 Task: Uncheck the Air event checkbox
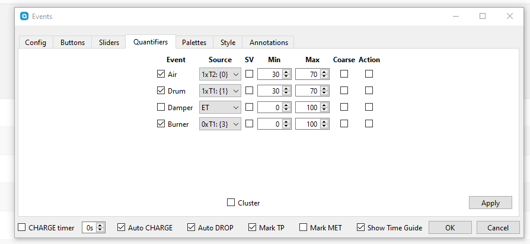(161, 73)
